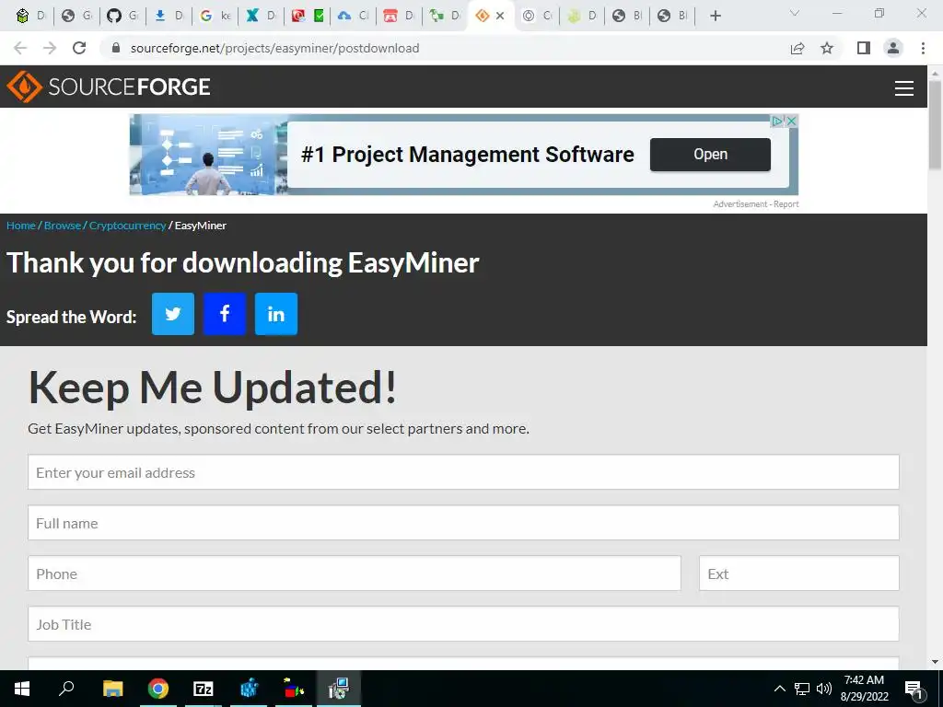The height and width of the screenshot is (707, 943).
Task: Open the colorful blocks app in taskbar
Action: click(x=294, y=689)
